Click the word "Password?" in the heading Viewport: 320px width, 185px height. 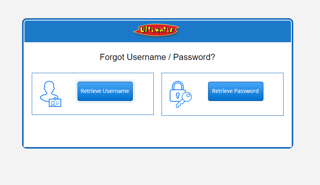194,57
